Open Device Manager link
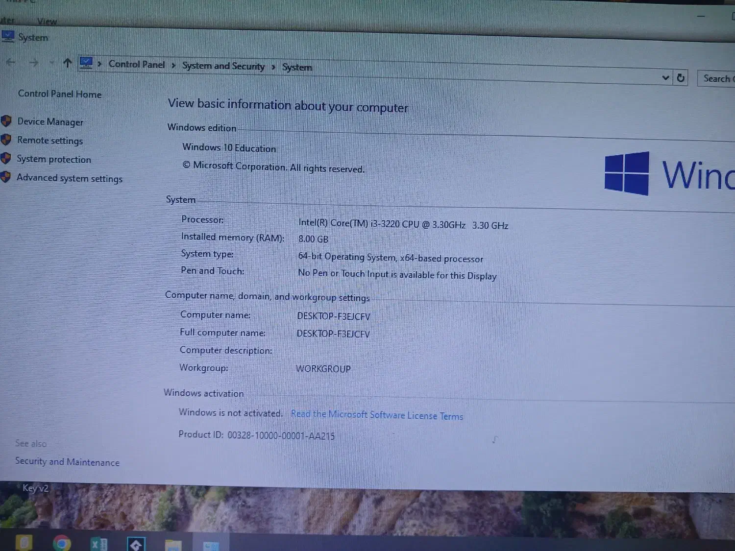The image size is (735, 551). [x=50, y=121]
